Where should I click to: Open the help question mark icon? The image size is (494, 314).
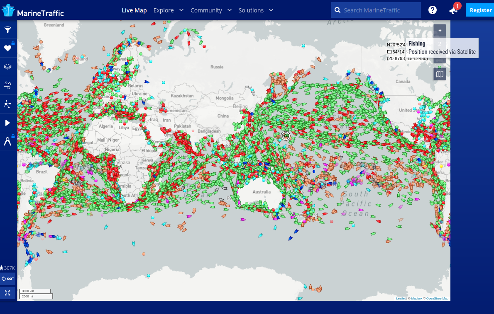coord(433,10)
